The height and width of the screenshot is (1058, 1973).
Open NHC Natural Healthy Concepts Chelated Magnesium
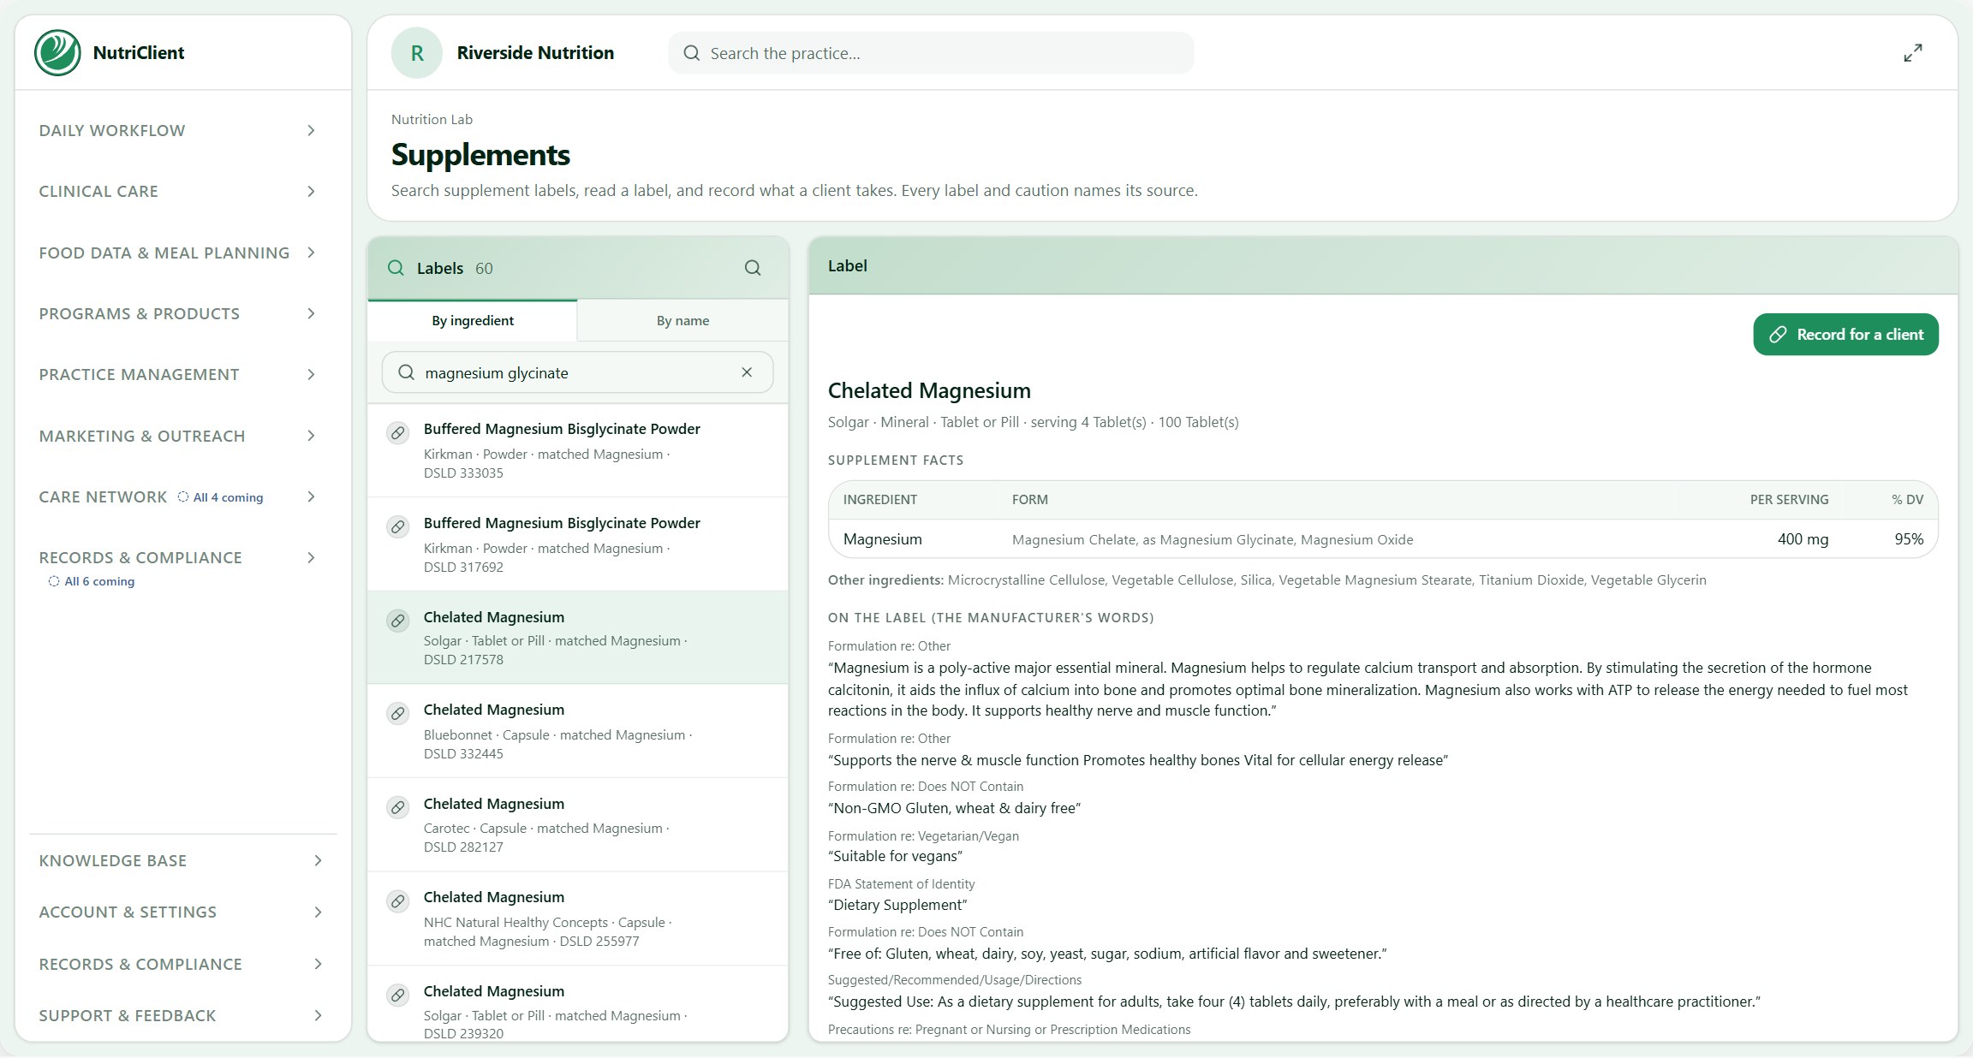coord(578,918)
